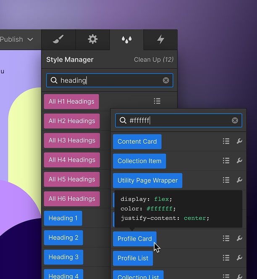
Task: Click the heading search magnifier icon
Action: coord(54,80)
